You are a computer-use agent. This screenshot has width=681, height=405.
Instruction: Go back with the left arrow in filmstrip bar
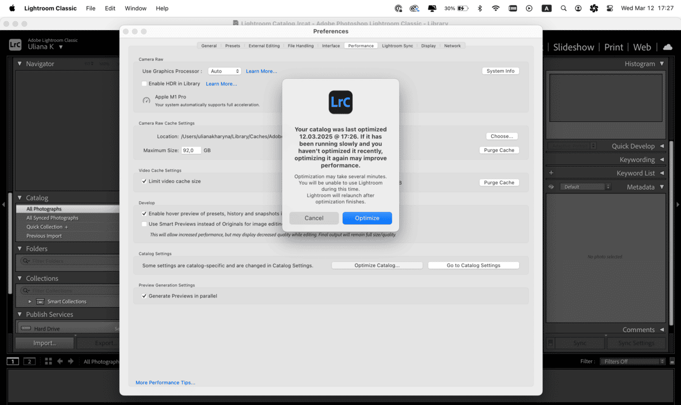pos(60,361)
